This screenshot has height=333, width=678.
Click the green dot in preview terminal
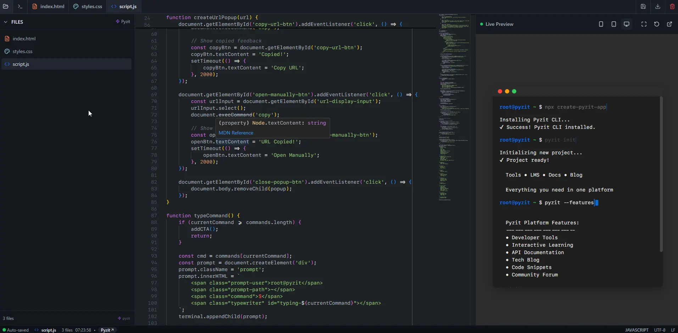(x=514, y=91)
